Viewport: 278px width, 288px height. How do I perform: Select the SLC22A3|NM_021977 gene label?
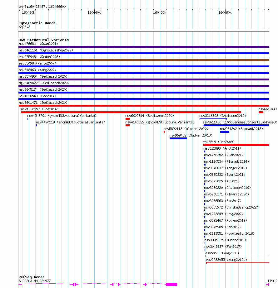(35, 281)
